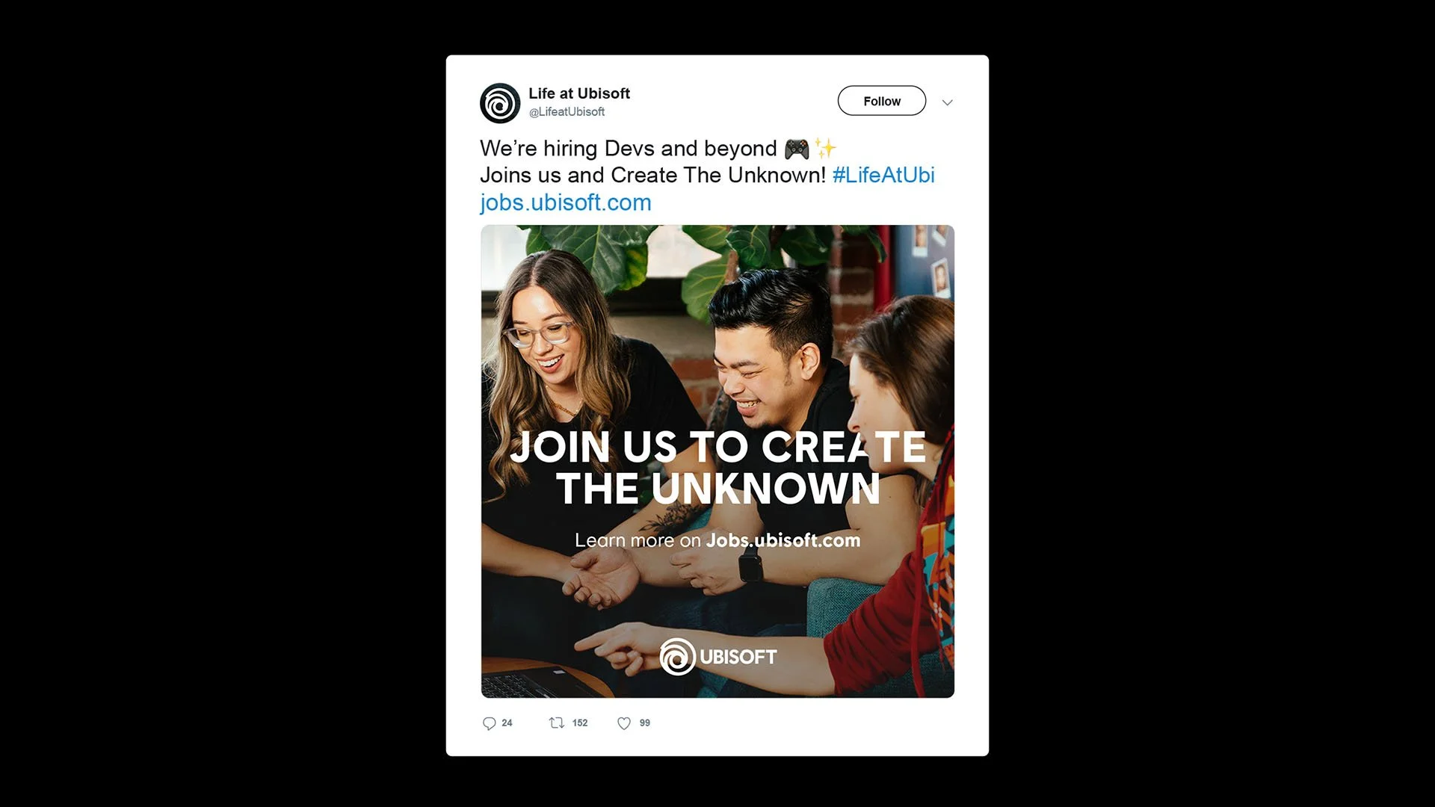Follow the Life at Ubisoft account

[x=882, y=101]
